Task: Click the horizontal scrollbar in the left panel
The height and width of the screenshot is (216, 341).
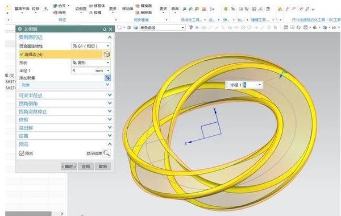Action: coord(28,214)
